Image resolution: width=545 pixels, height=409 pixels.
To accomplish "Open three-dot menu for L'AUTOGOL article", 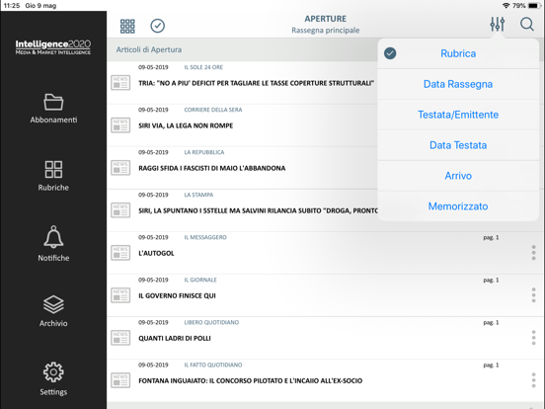I will pos(533,253).
